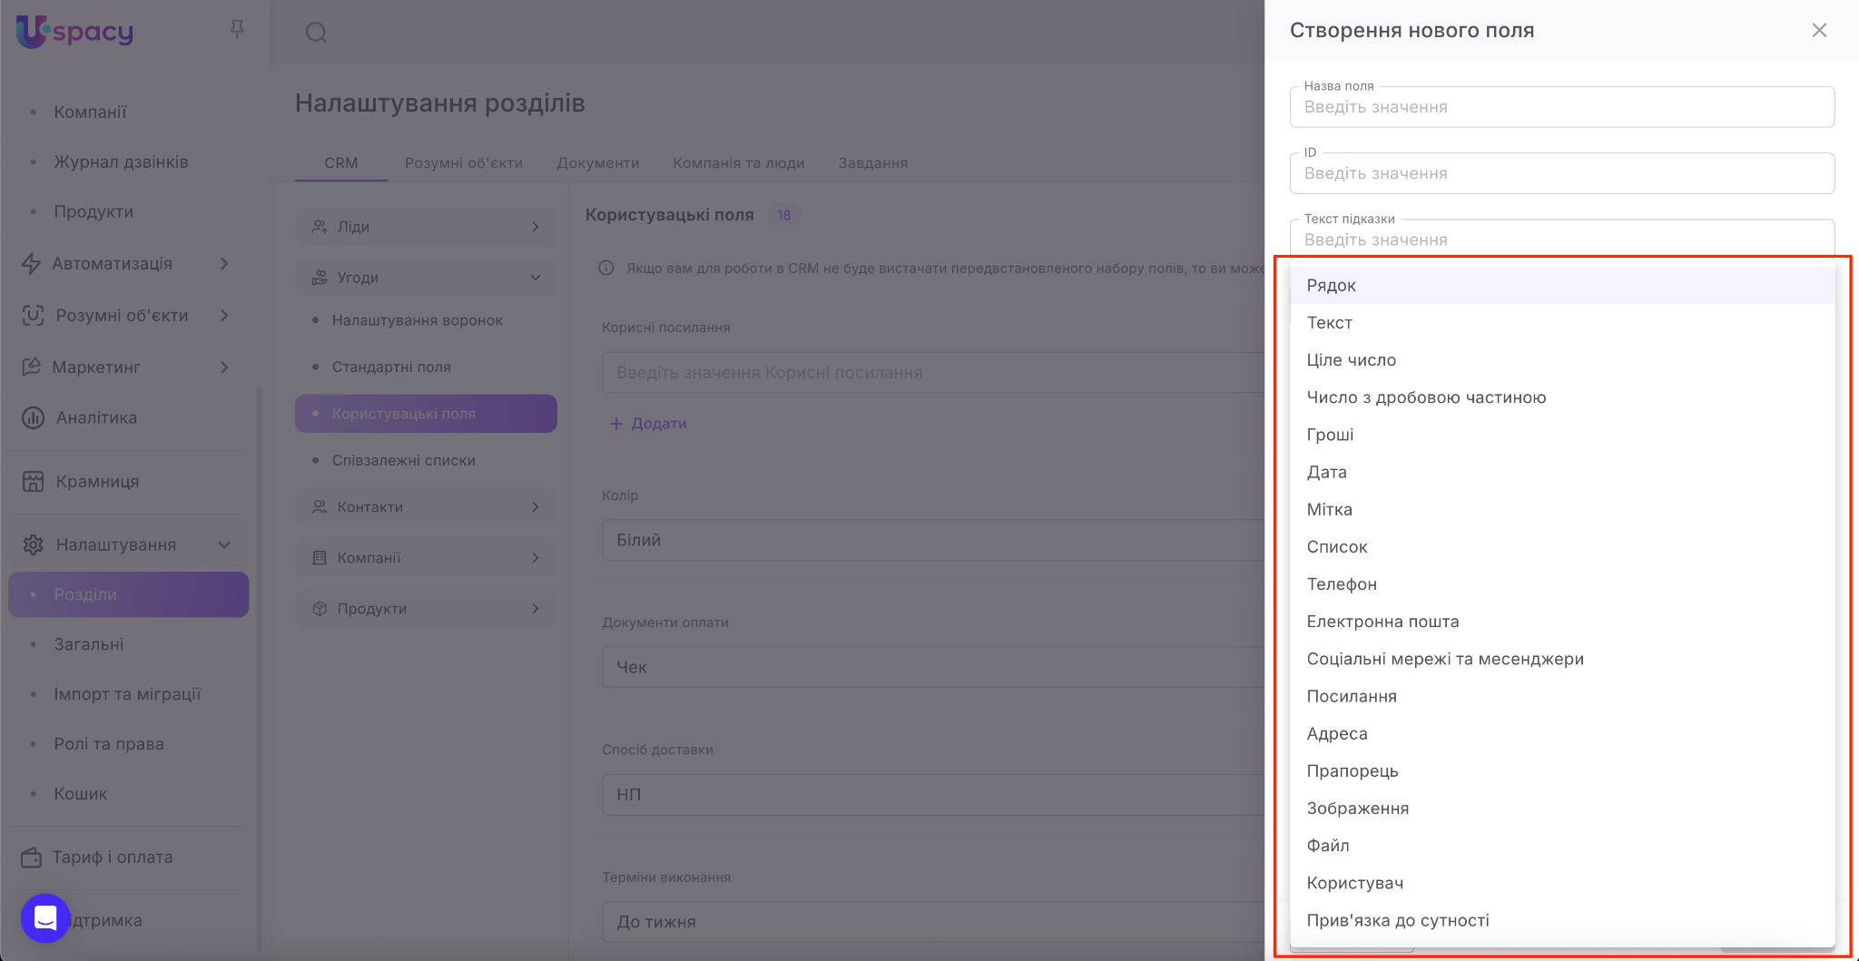Open the support chat bubble icon
This screenshot has width=1859, height=961.
pyautogui.click(x=45, y=917)
